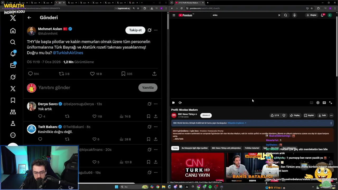The width and height of the screenshot is (338, 190).
Task: Subscribe with Abone ol button
Action: (206, 115)
